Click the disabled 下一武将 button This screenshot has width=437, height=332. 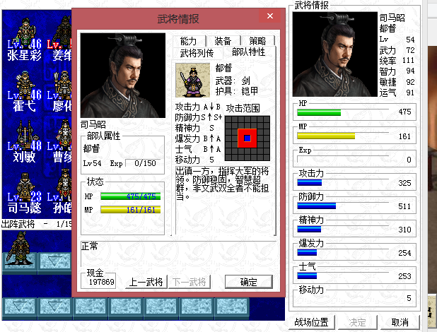[x=190, y=282]
